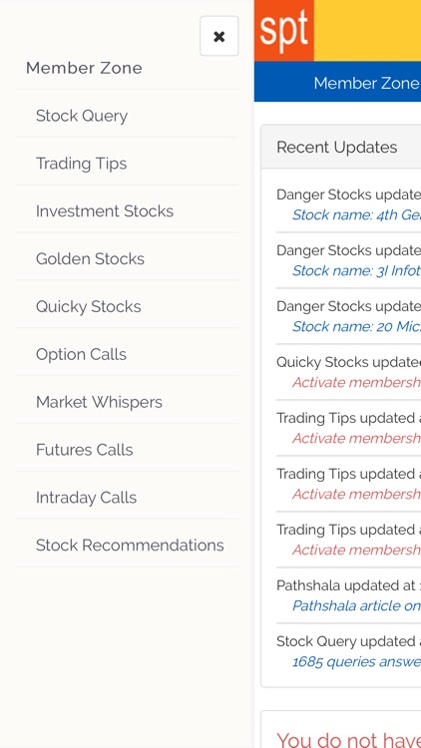Image resolution: width=421 pixels, height=748 pixels.
Task: Click Activate membership link under Quicky Stocks
Action: click(356, 383)
